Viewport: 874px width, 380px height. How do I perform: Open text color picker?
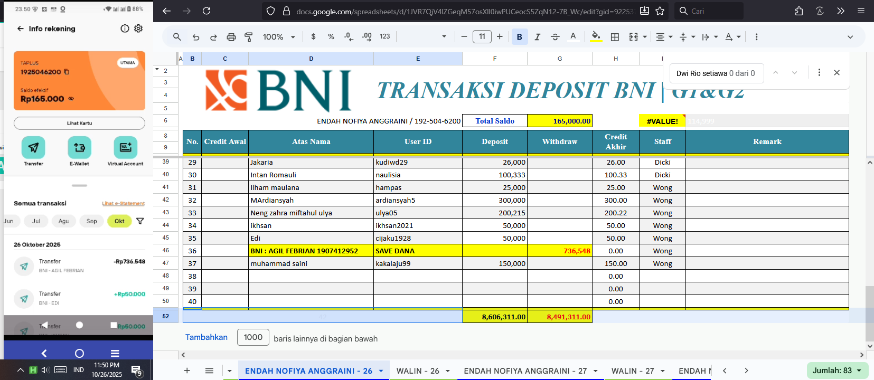pyautogui.click(x=573, y=37)
